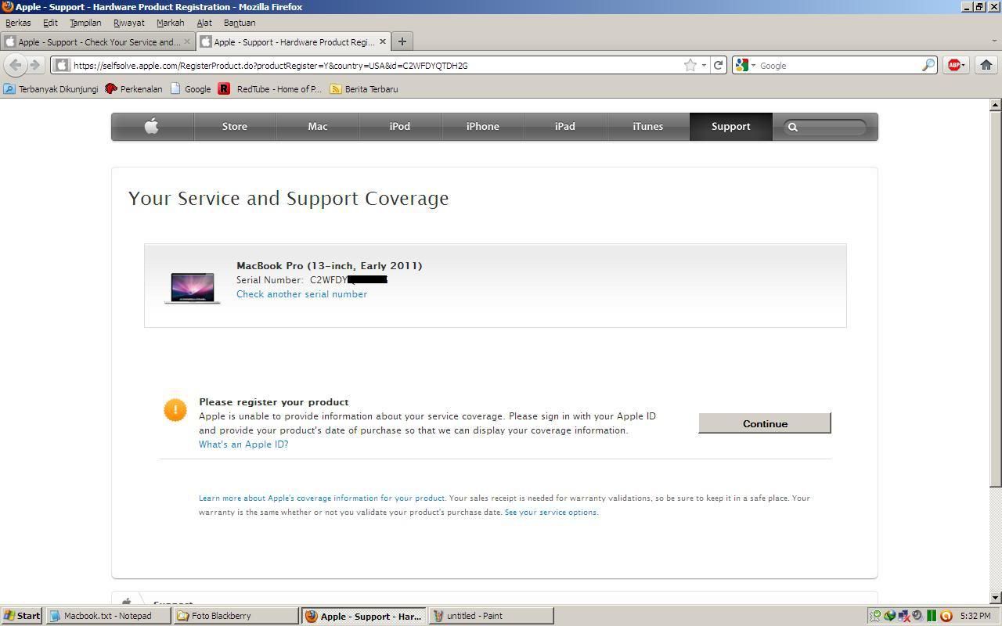Click the MacBook Pro product thumbnail
The width and height of the screenshot is (1002, 626).
click(193, 287)
